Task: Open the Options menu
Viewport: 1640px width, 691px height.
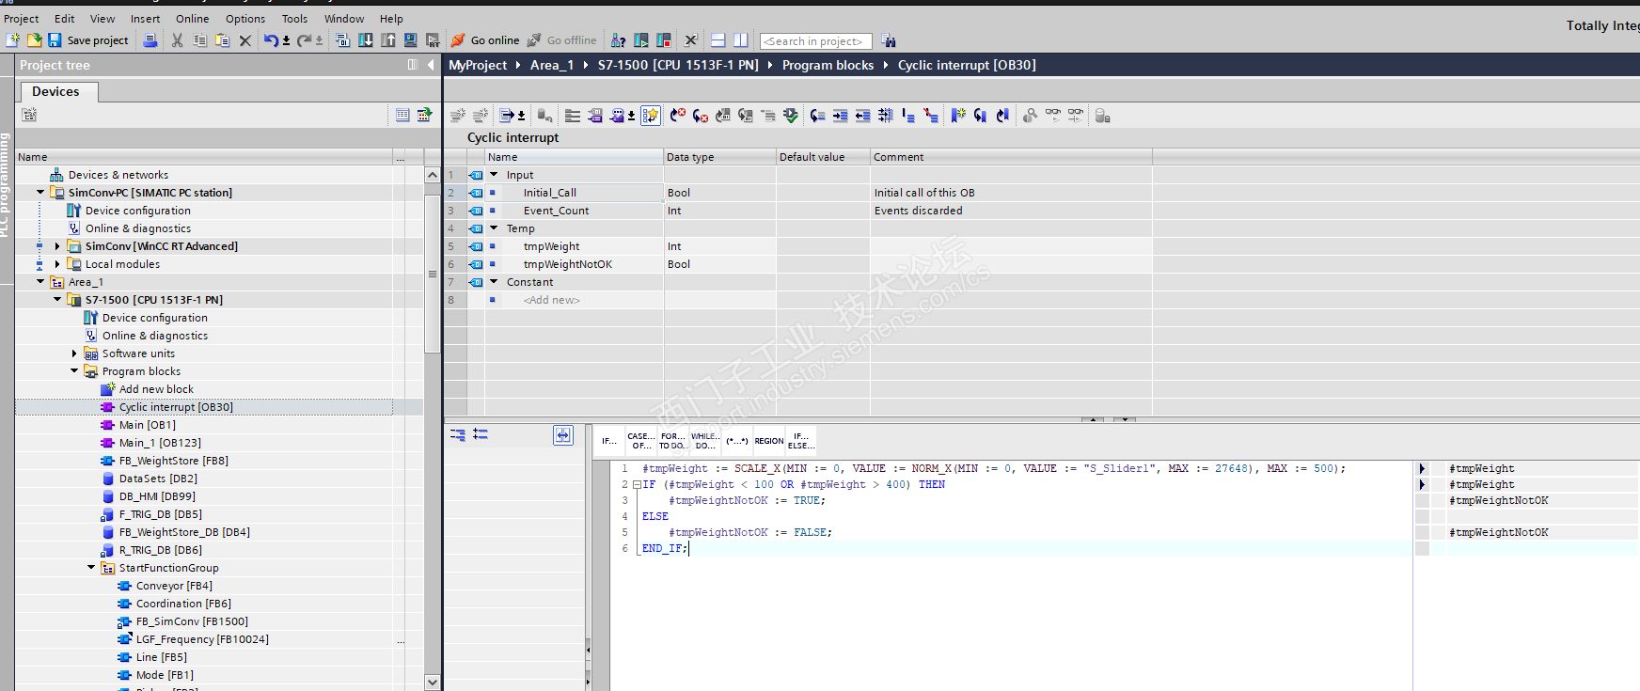Action: pos(244,19)
